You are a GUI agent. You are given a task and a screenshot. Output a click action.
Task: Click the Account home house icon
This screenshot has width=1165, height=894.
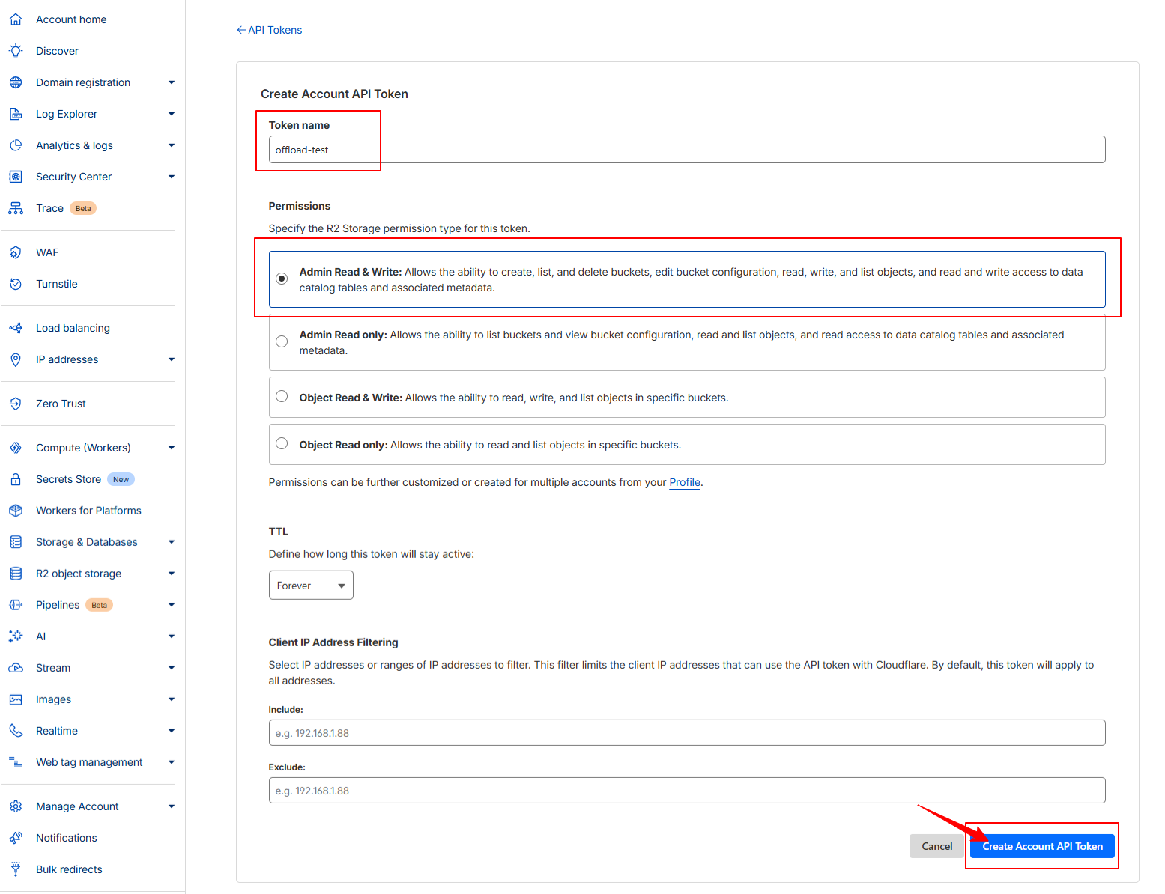click(x=16, y=19)
